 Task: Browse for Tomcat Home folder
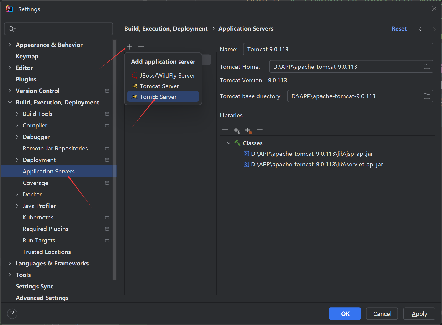pyautogui.click(x=427, y=67)
